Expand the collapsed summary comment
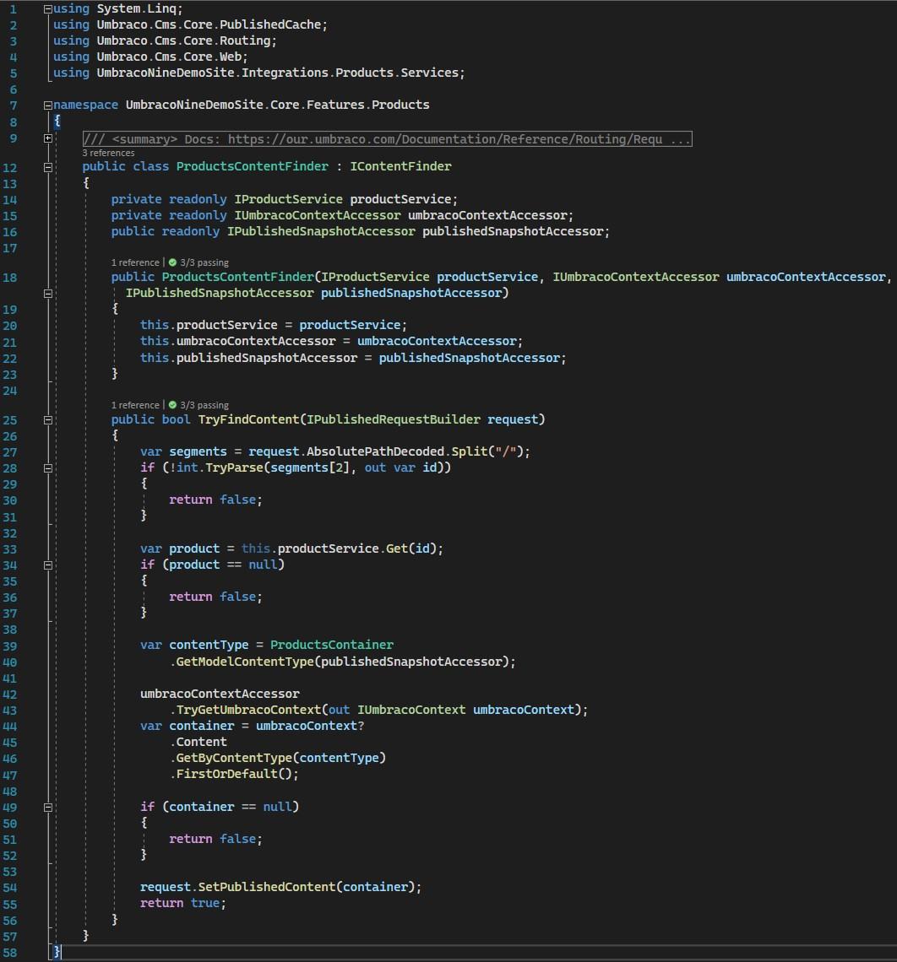This screenshot has height=962, width=897. pos(48,138)
